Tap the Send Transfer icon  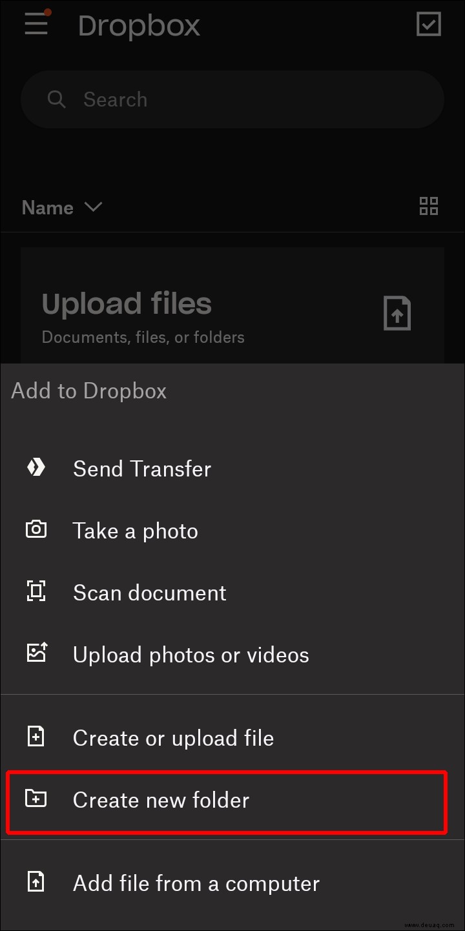tap(36, 467)
